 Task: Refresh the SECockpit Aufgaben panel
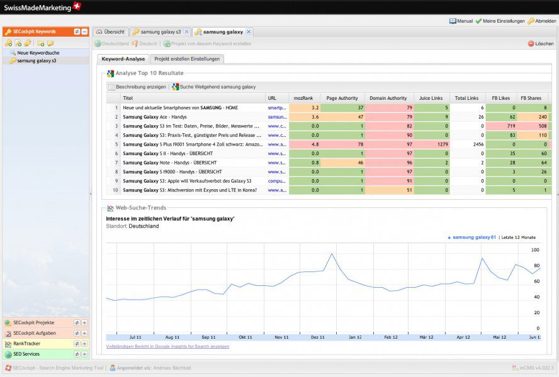coord(77,333)
